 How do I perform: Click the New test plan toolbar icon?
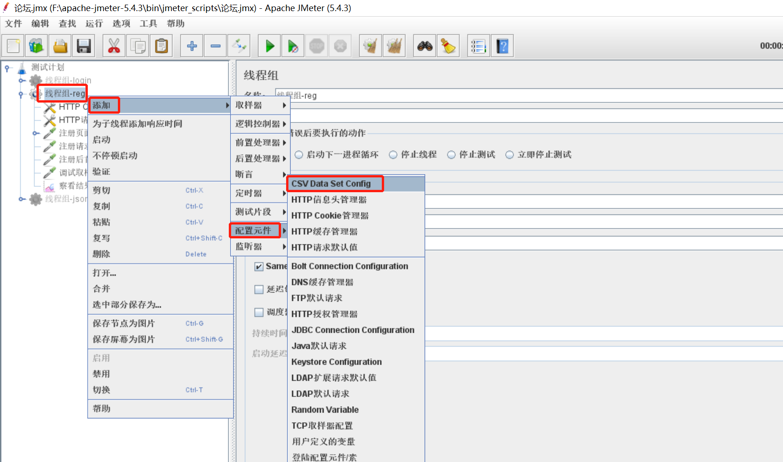(13, 46)
